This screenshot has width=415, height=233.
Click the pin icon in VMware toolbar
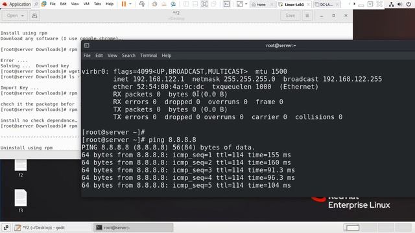point(36,5)
